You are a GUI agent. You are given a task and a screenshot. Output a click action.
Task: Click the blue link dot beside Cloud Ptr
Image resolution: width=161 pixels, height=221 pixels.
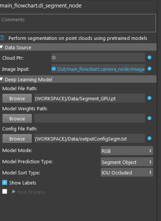[149, 57]
